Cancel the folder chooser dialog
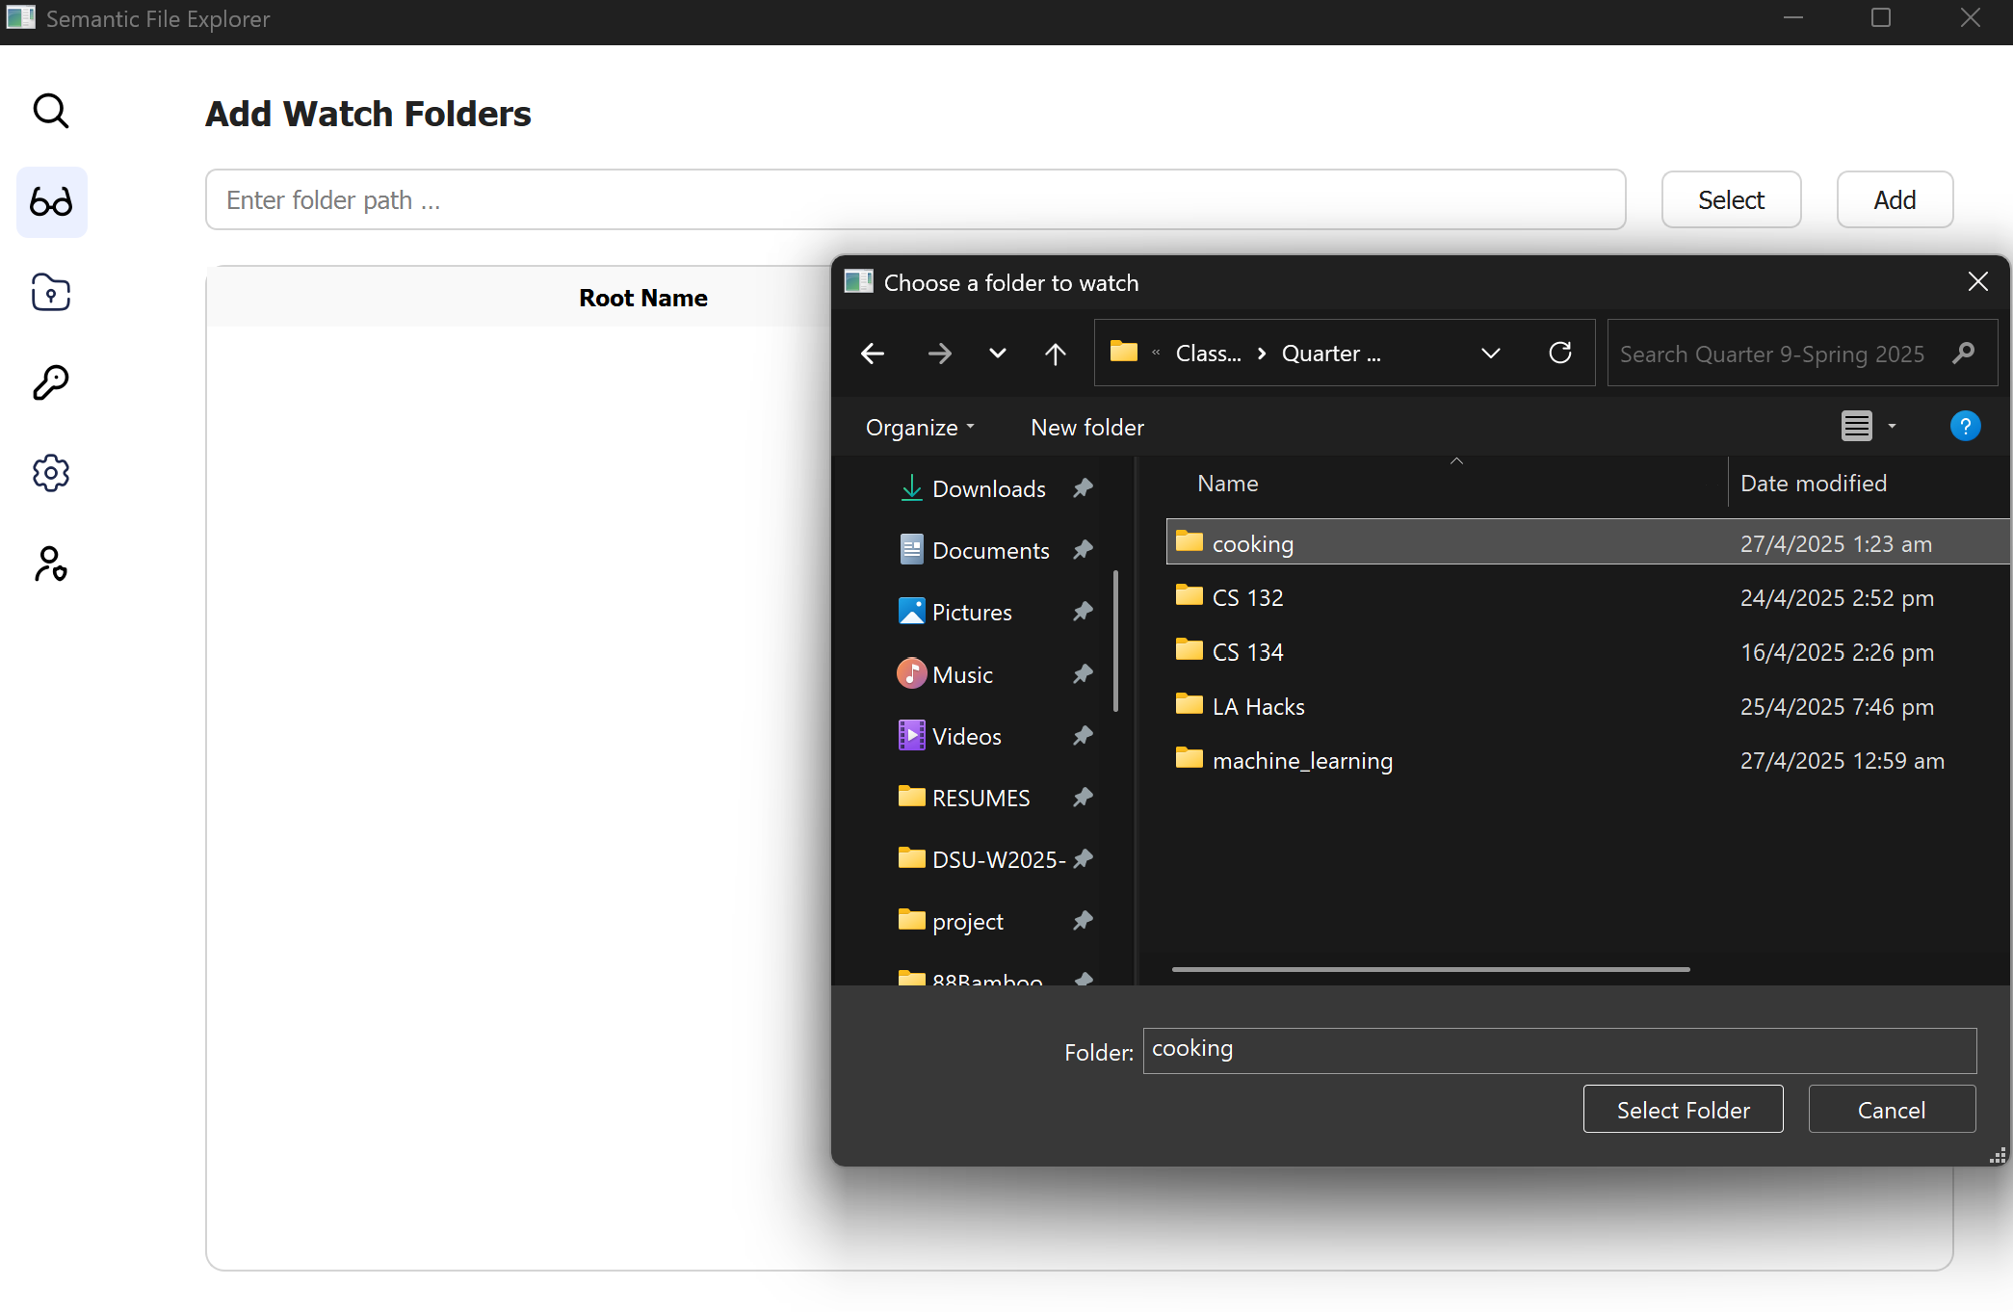Image resolution: width=2013 pixels, height=1312 pixels. [x=1891, y=1110]
